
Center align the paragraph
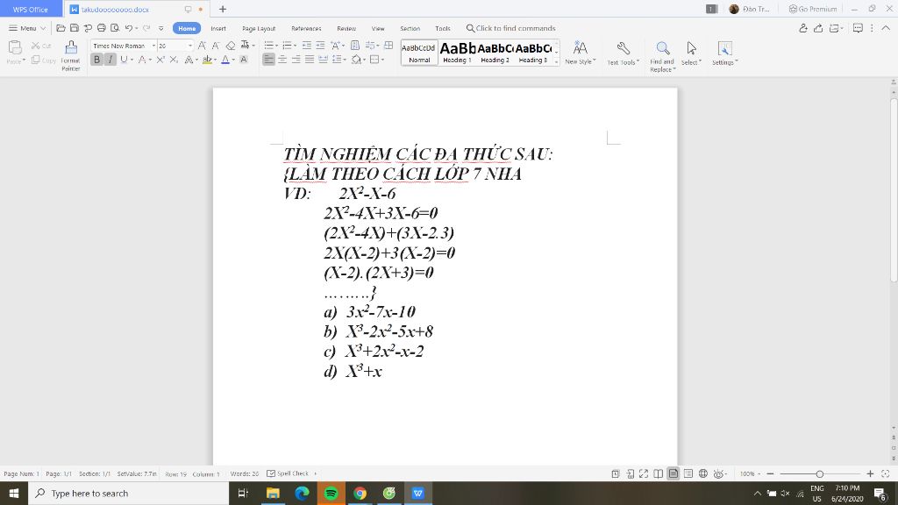coord(282,60)
